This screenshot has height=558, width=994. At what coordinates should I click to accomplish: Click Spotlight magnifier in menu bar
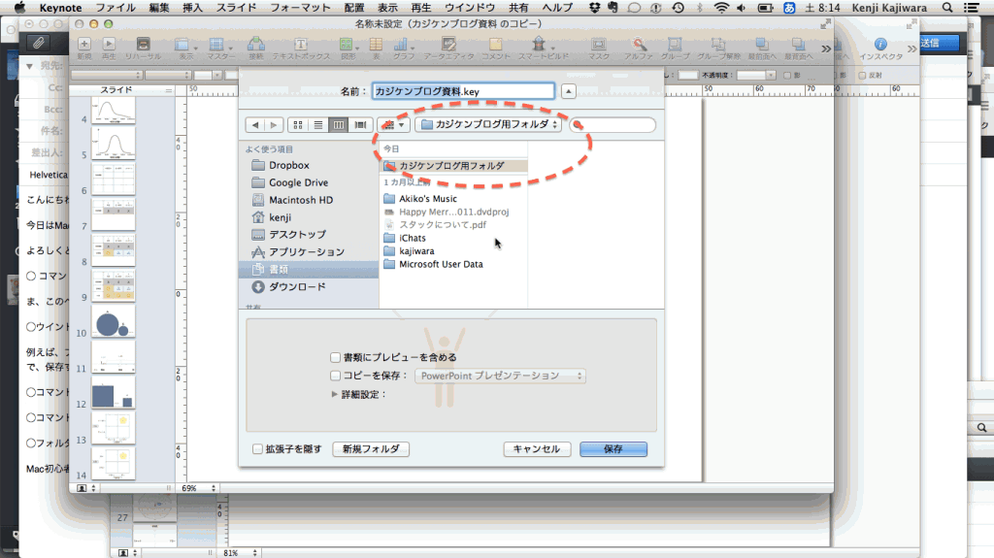[947, 8]
